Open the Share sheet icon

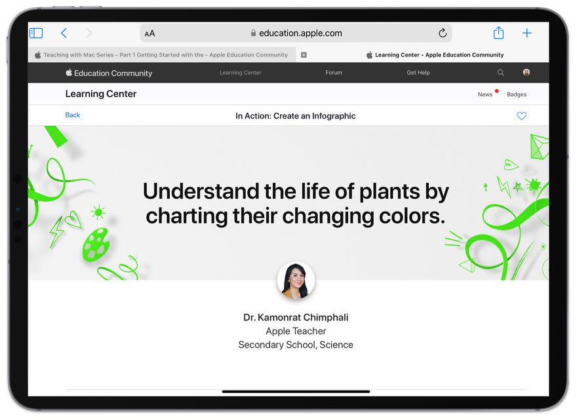click(x=498, y=33)
